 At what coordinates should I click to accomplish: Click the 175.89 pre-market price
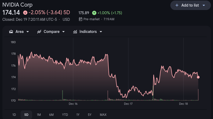point(84,13)
